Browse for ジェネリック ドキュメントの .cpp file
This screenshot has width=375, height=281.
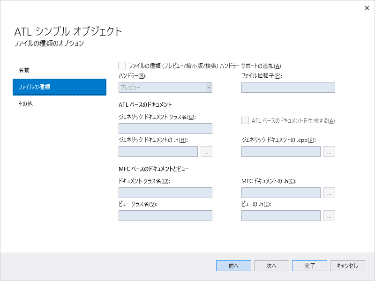pyautogui.click(x=329, y=151)
